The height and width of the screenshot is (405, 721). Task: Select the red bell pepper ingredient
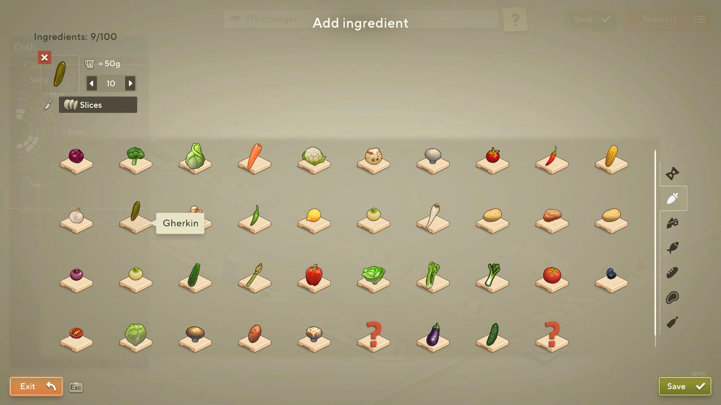tap(314, 278)
